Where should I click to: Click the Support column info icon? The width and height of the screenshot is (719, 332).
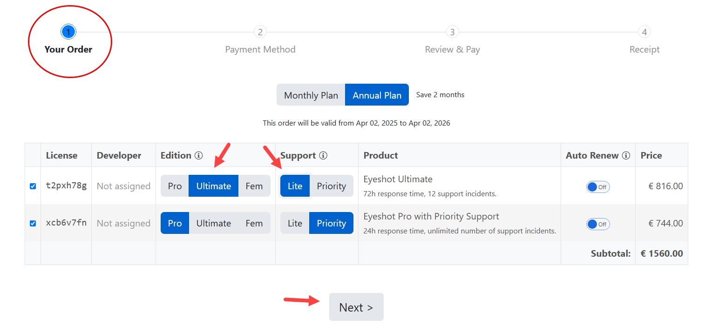pos(323,155)
